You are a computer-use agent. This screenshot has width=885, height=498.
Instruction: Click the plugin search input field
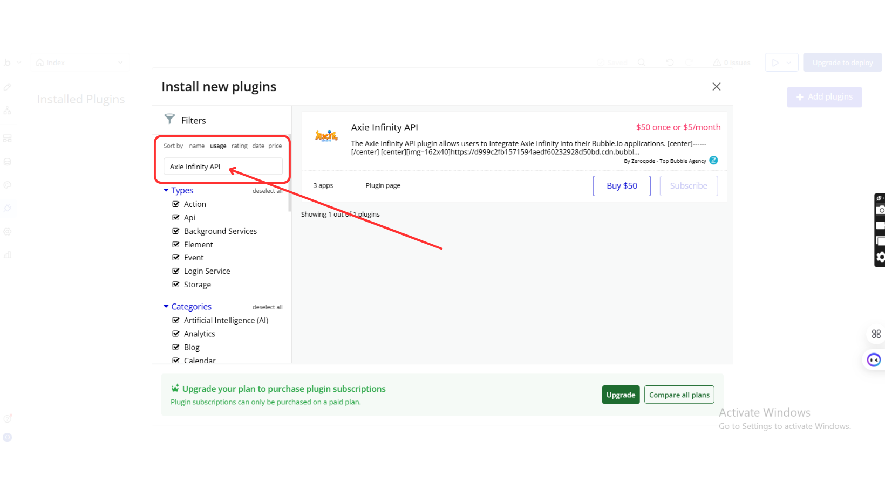tap(222, 167)
